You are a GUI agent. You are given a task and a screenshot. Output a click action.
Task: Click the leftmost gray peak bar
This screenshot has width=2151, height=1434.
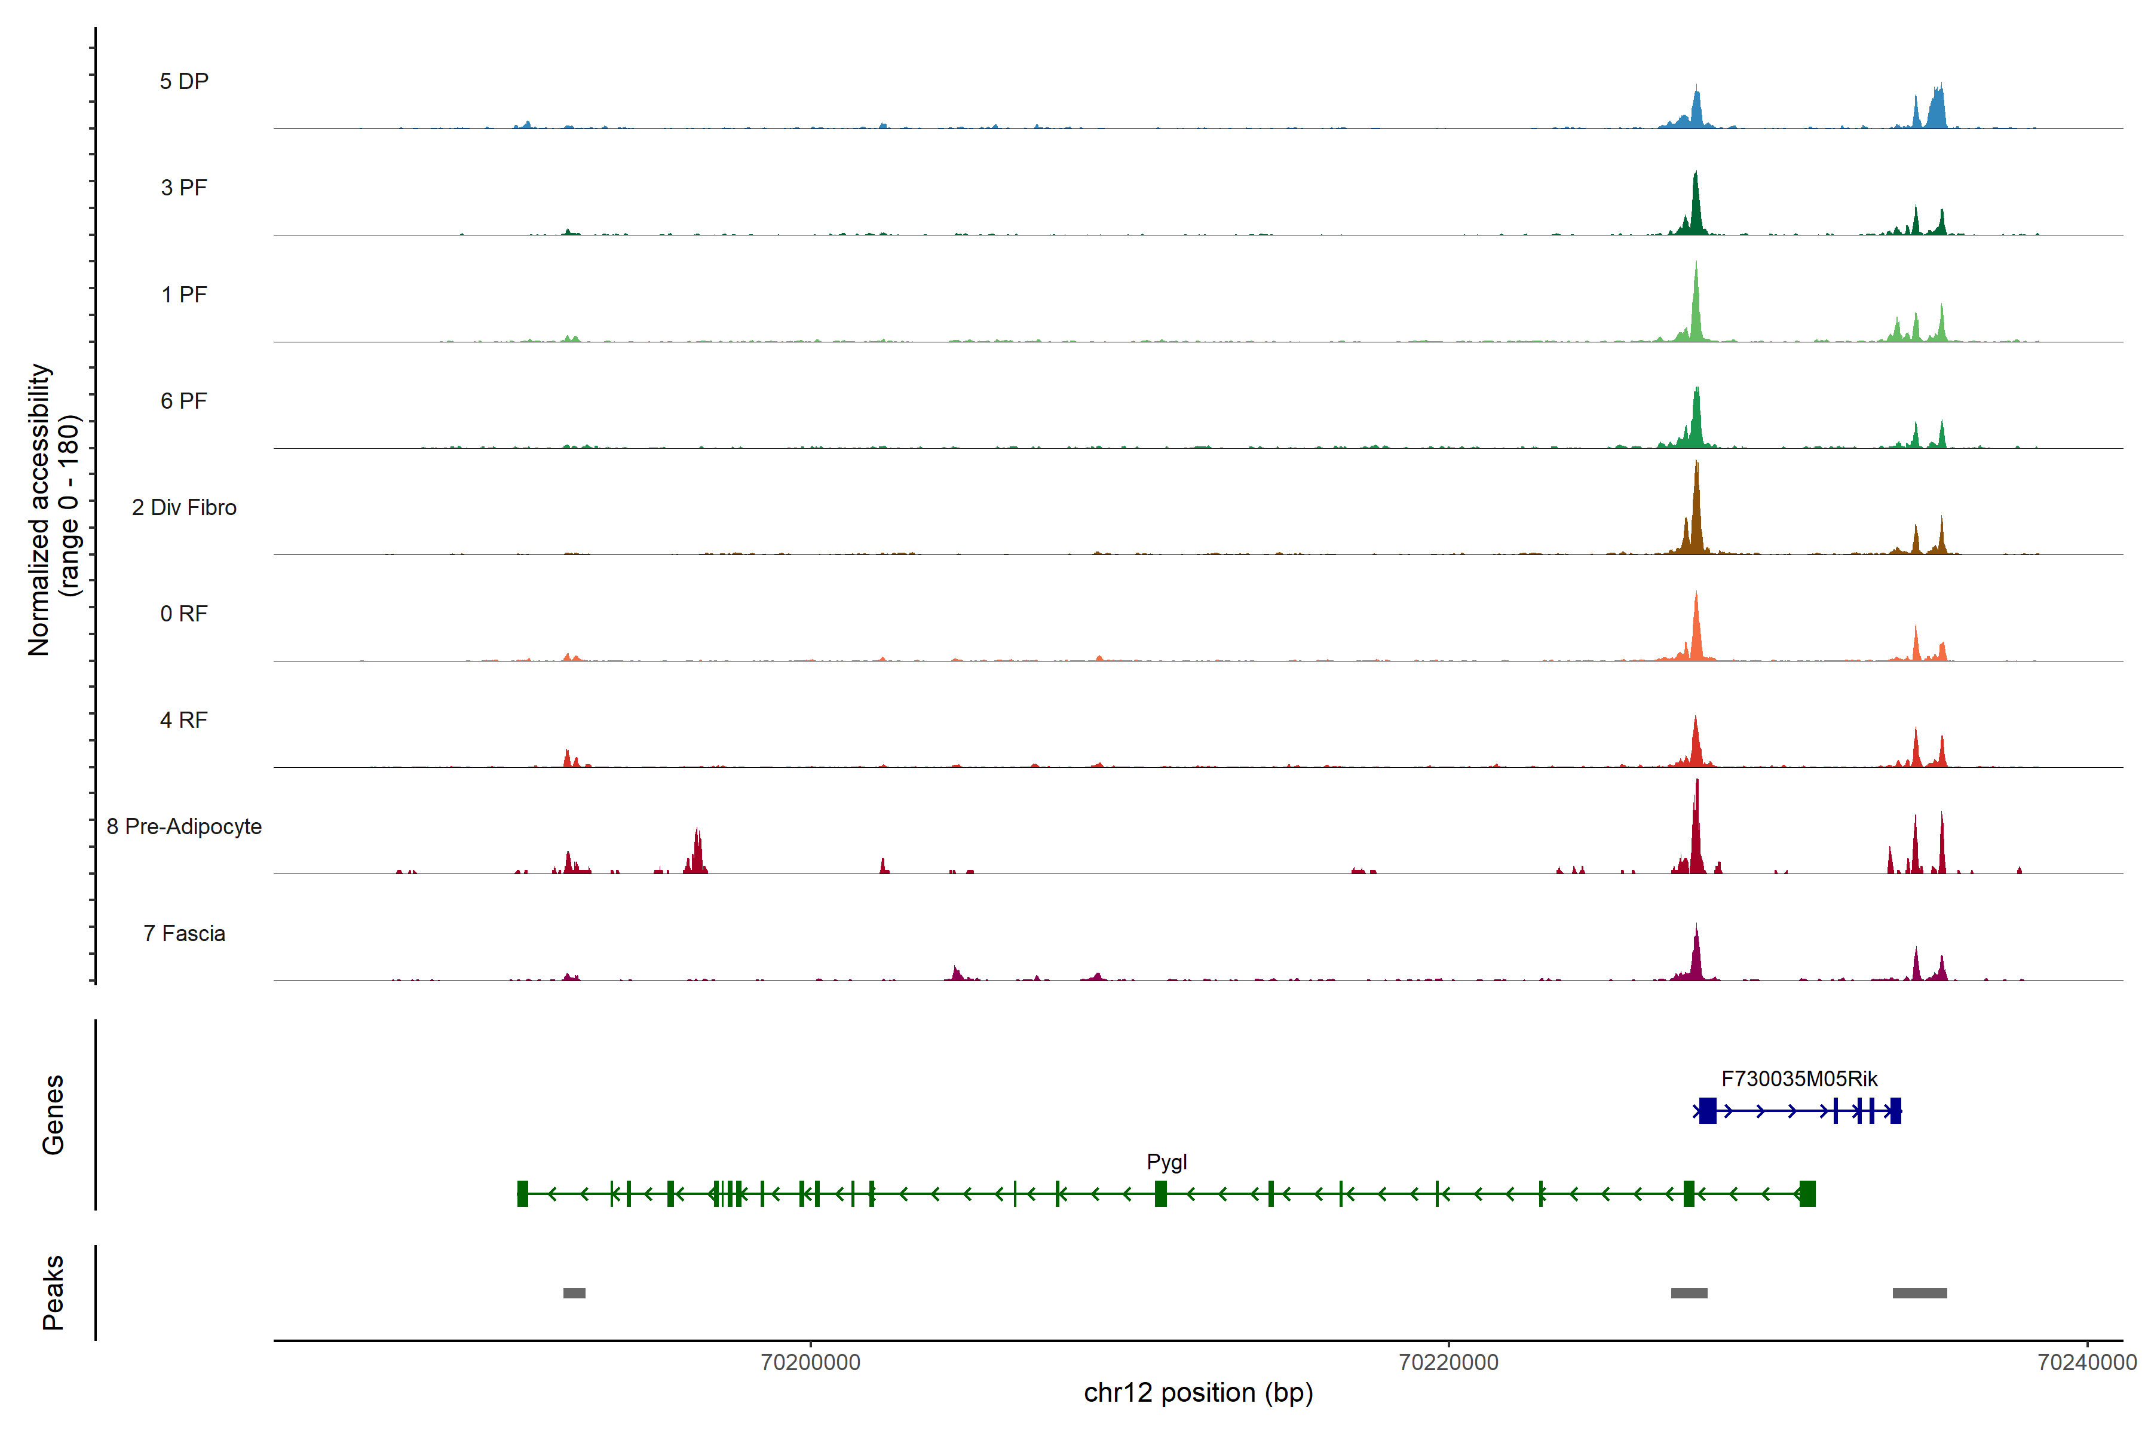tap(574, 1293)
